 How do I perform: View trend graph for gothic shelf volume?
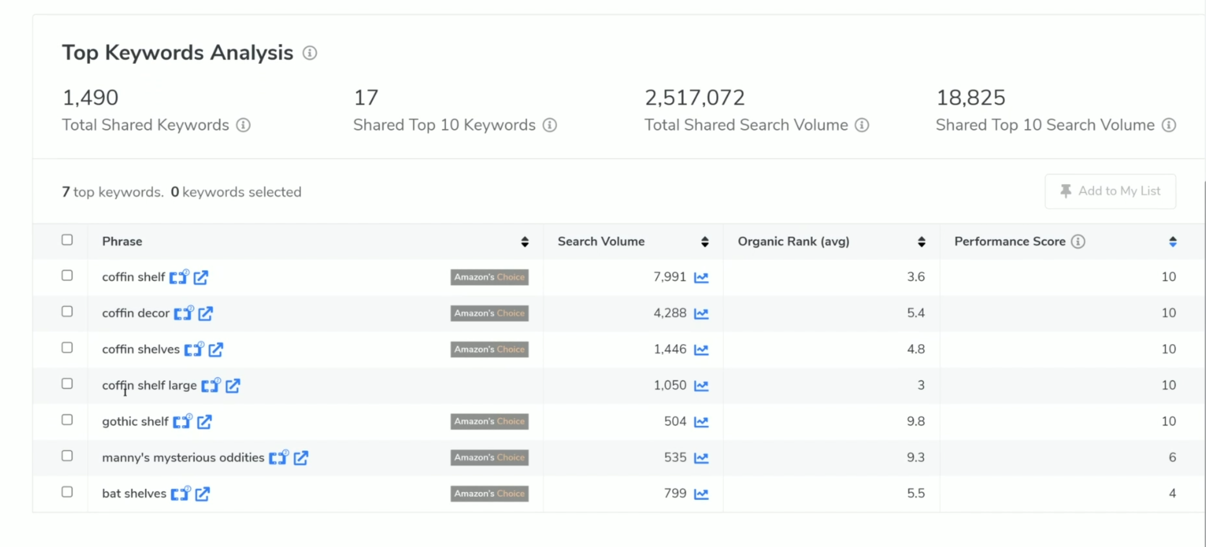(701, 422)
